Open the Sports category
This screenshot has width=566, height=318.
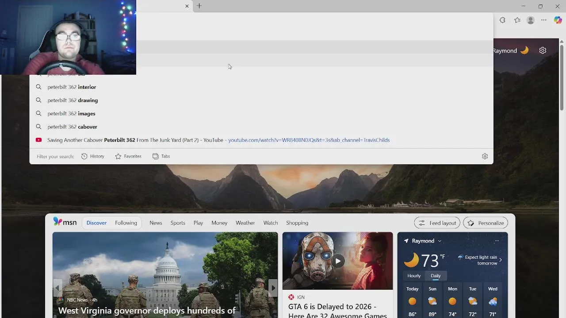[178, 223]
